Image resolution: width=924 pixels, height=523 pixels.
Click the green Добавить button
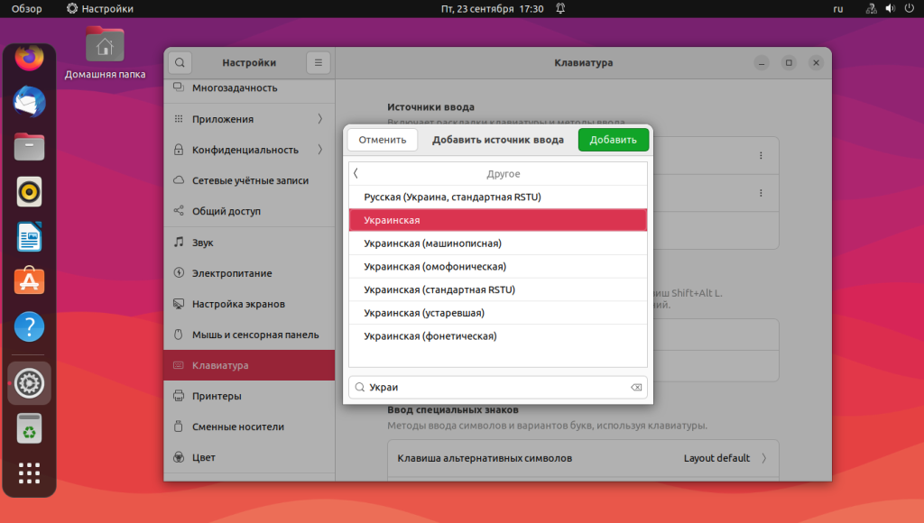613,140
